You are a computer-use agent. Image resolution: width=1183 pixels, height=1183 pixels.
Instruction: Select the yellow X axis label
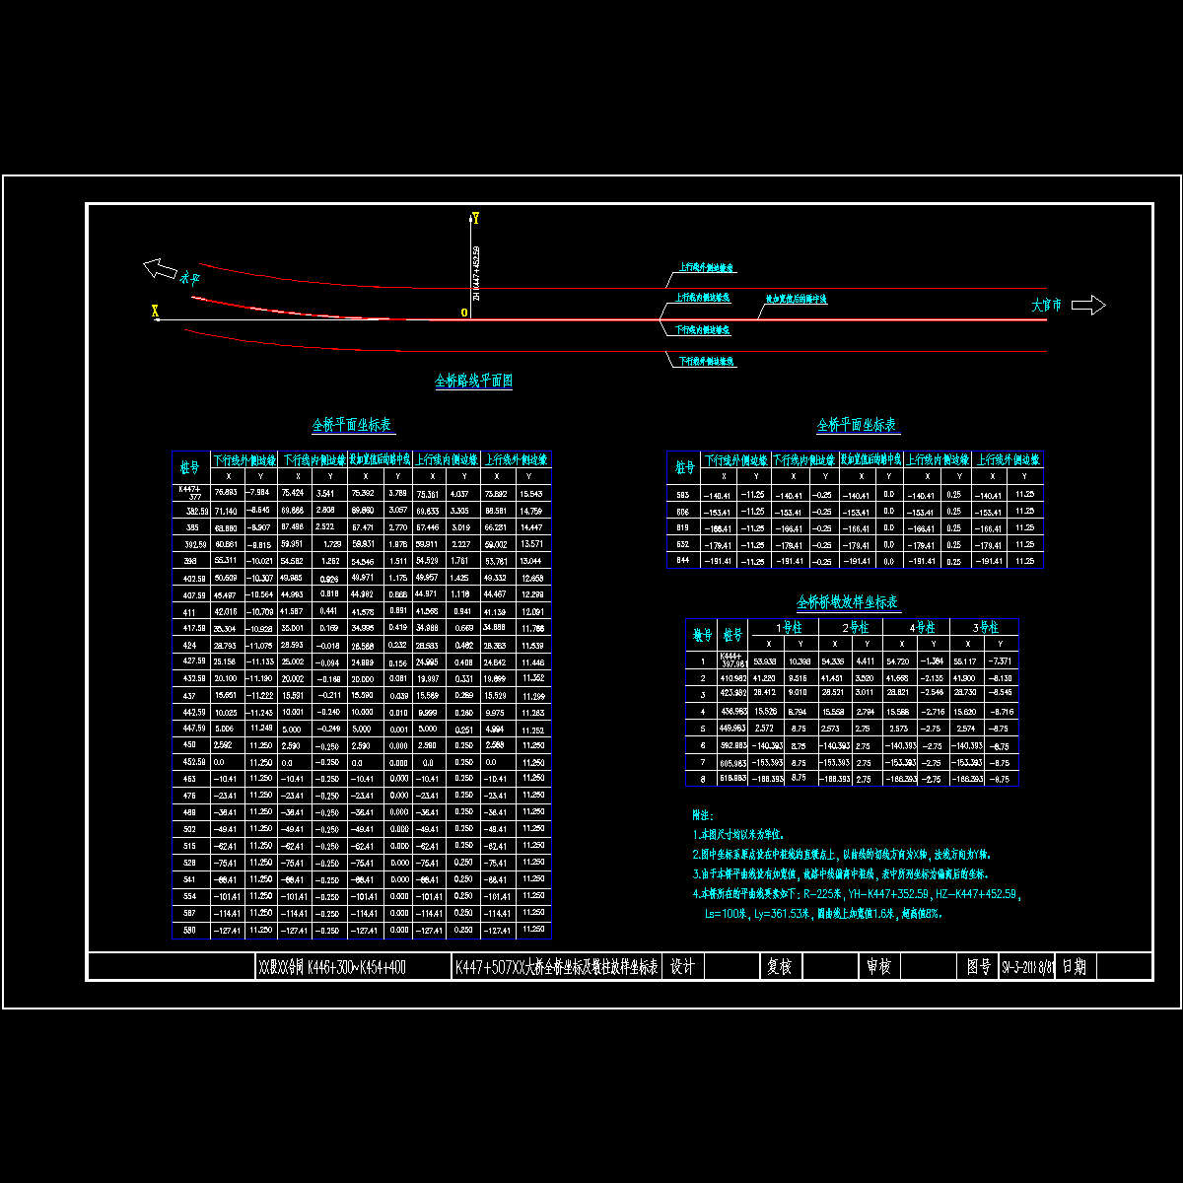pos(155,311)
